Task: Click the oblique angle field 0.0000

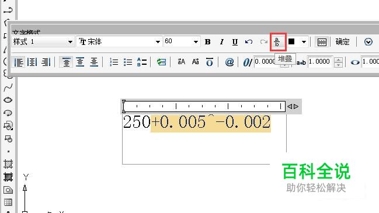Action: coord(265,61)
